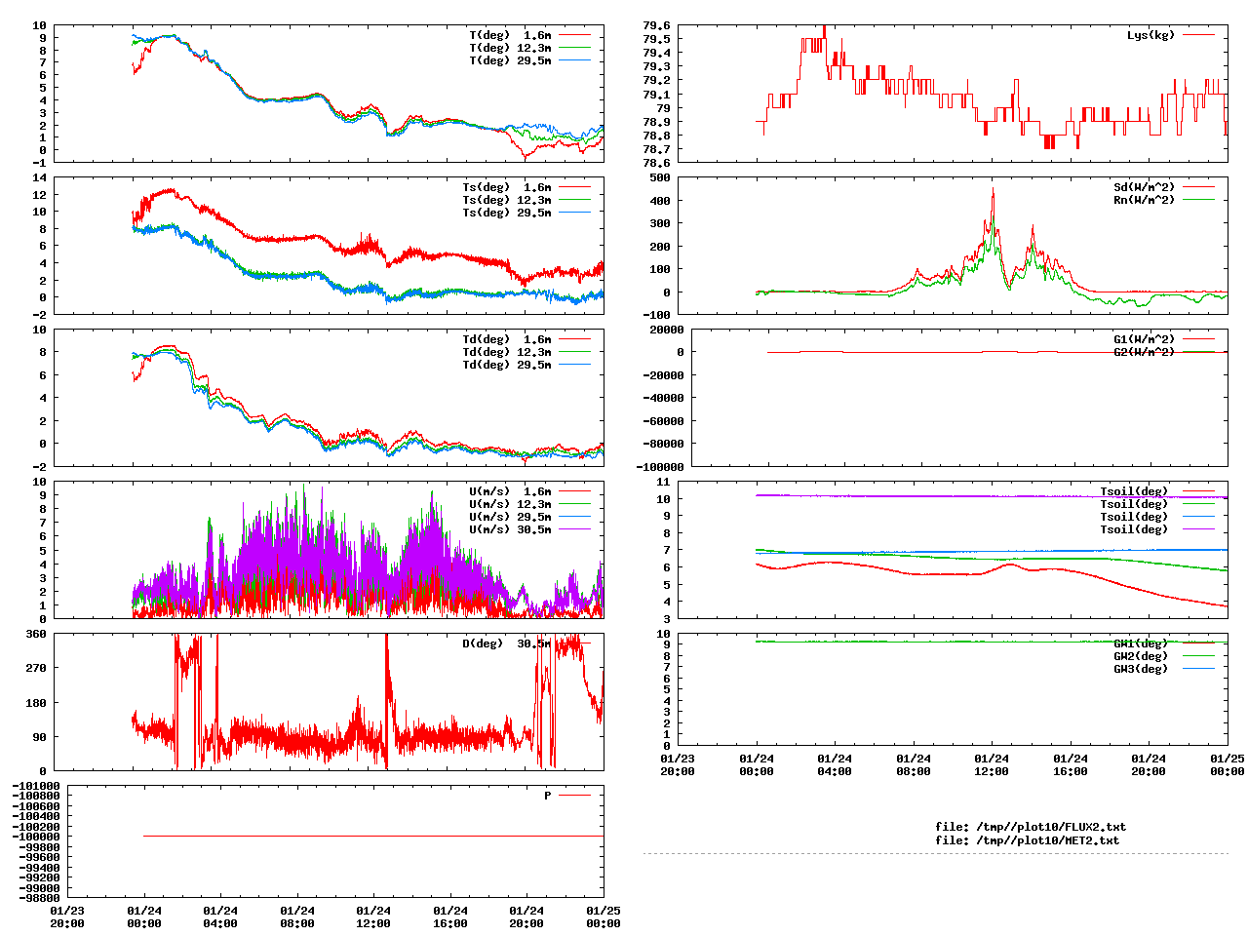Click the MET2.txt file path text
The height and width of the screenshot is (936, 1248).
point(1027,840)
